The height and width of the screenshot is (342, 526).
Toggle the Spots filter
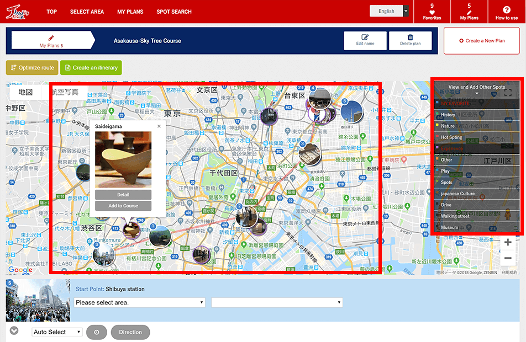pos(477,182)
